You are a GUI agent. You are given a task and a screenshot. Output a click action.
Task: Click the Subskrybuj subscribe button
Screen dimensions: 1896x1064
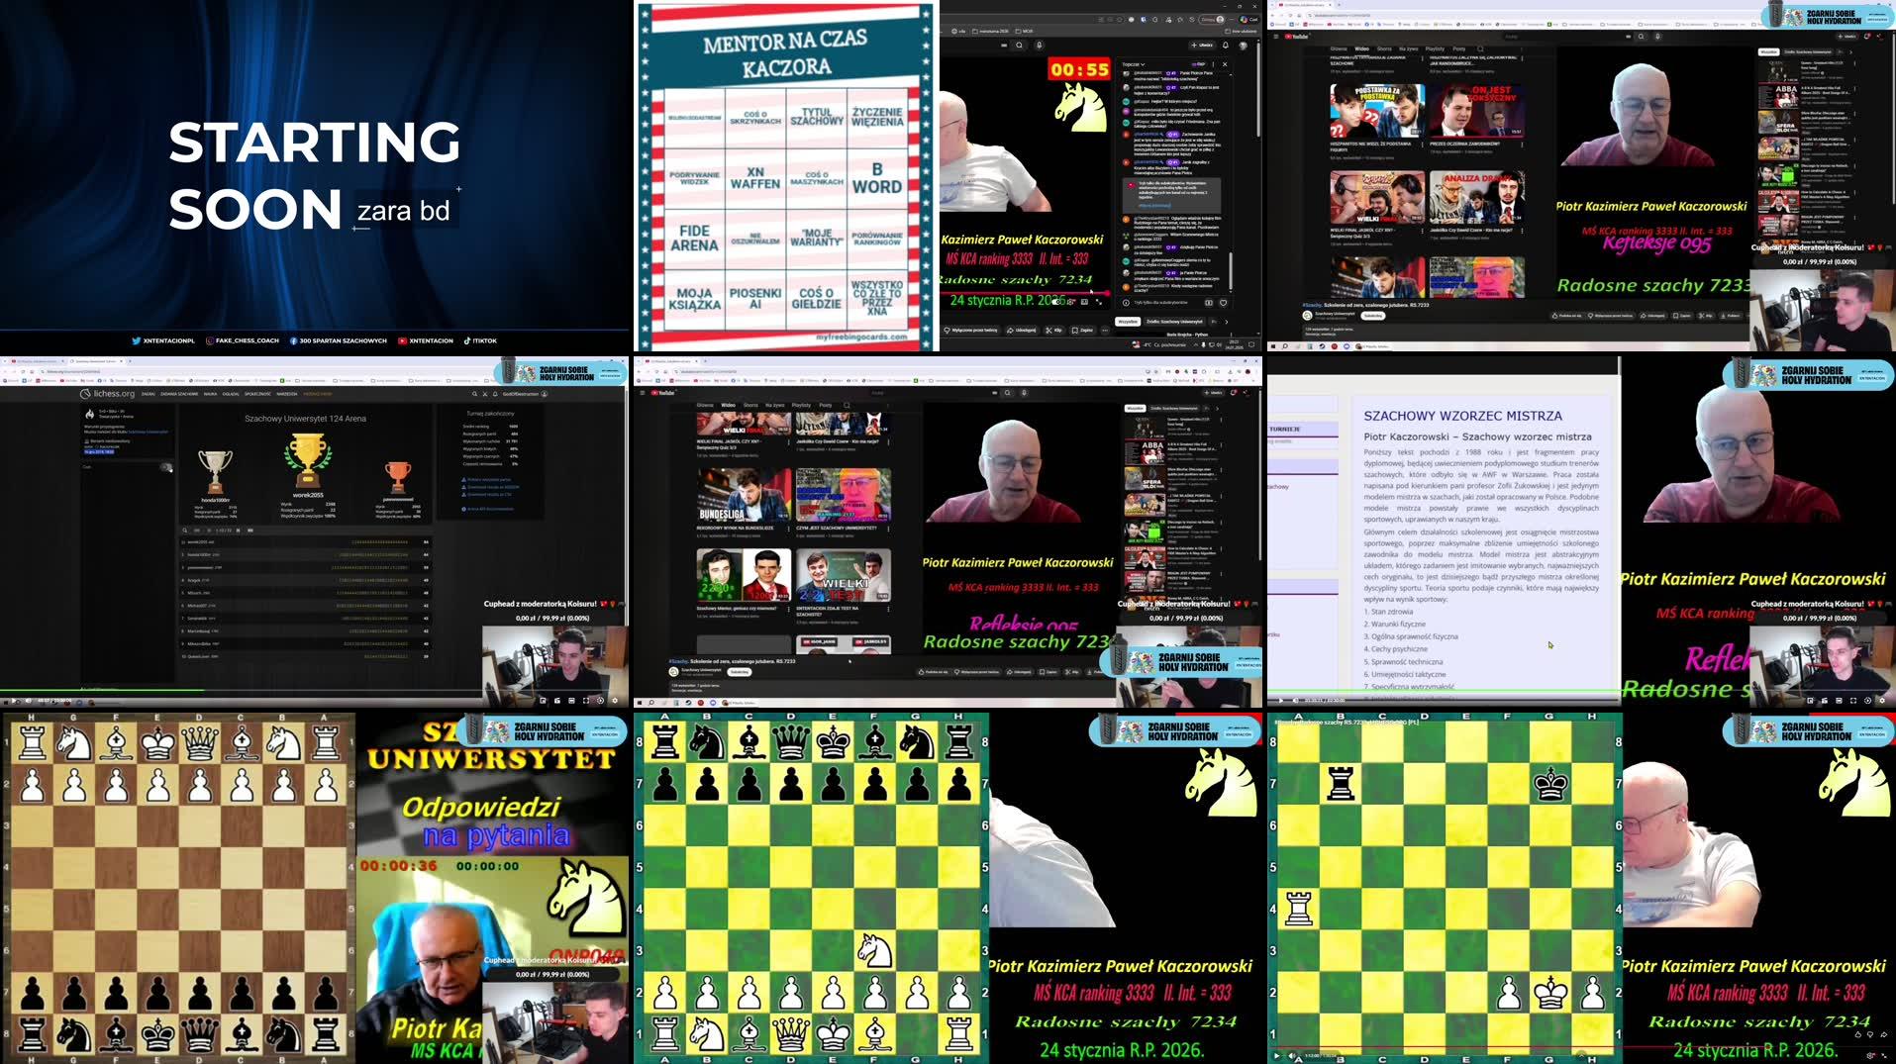[739, 672]
